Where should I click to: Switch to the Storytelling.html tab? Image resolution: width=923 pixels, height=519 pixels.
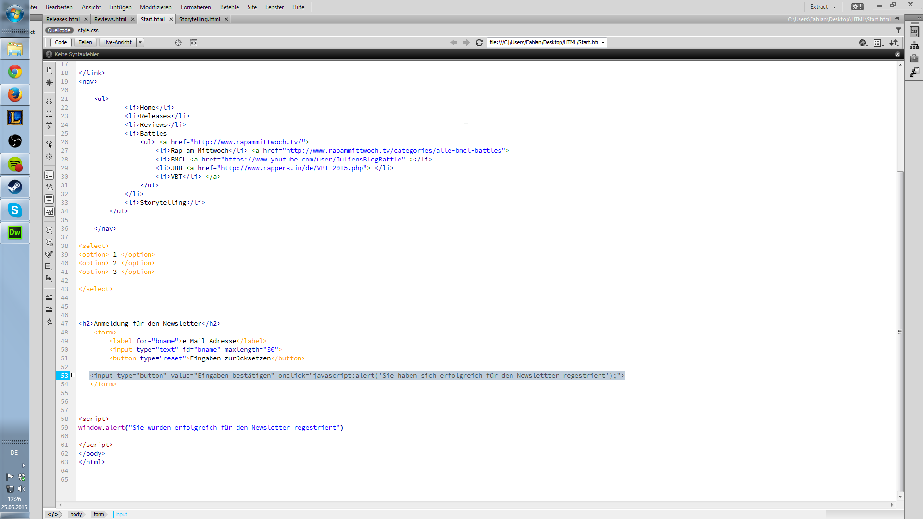[200, 19]
